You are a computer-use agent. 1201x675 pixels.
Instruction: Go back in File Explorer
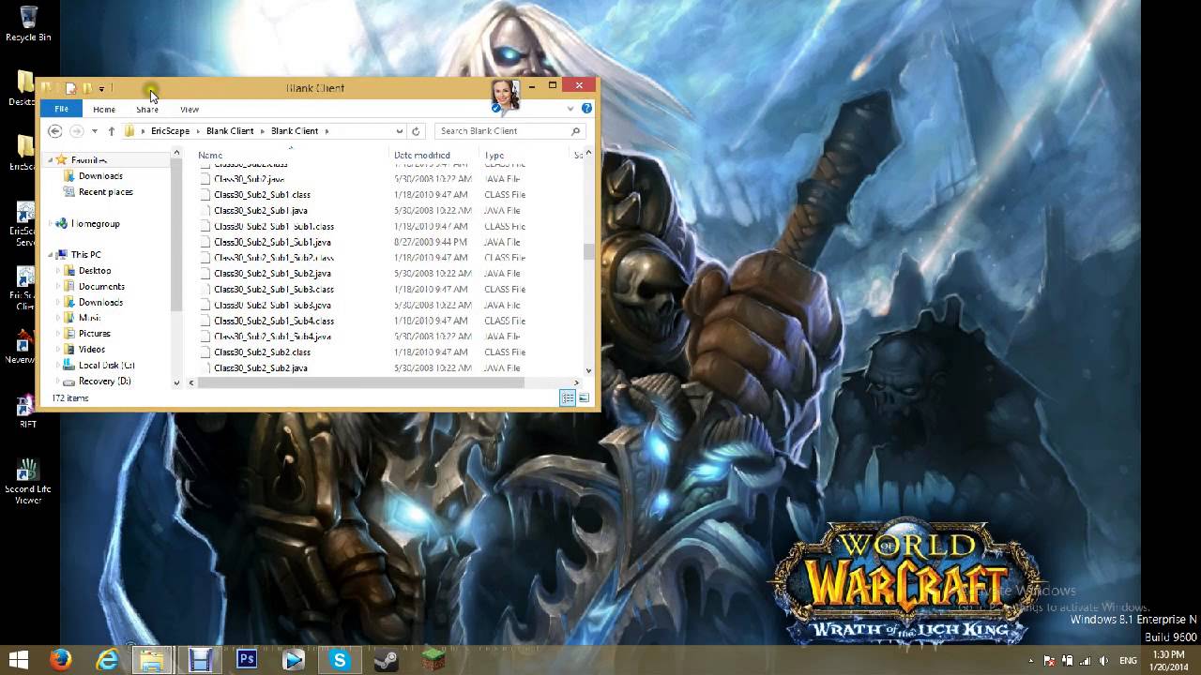[x=55, y=131]
